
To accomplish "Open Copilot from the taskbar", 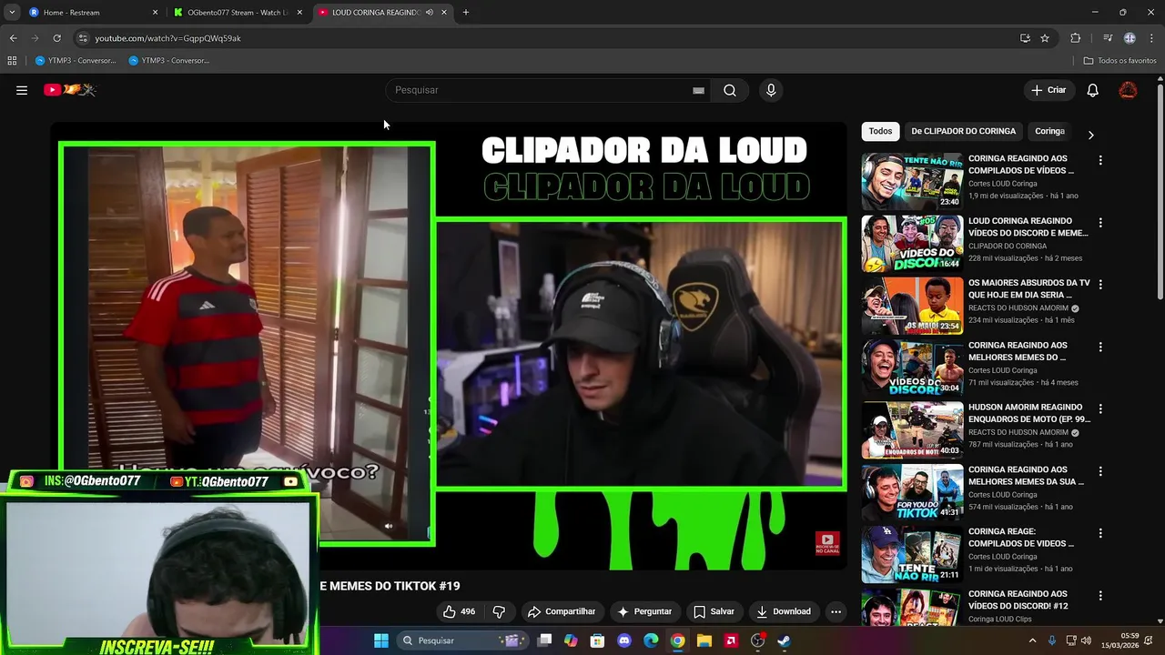I will click(571, 640).
